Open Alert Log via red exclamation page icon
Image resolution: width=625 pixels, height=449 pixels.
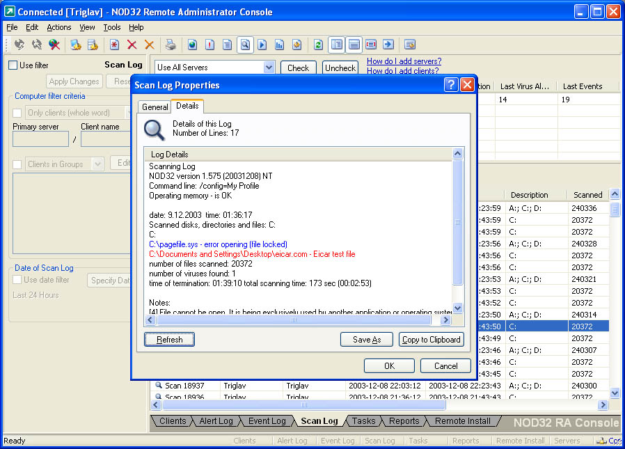[x=209, y=45]
